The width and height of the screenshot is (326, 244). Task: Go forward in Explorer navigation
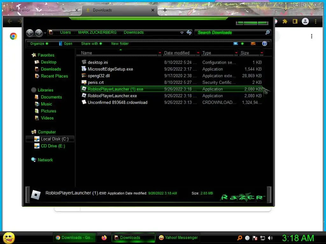click(39, 33)
